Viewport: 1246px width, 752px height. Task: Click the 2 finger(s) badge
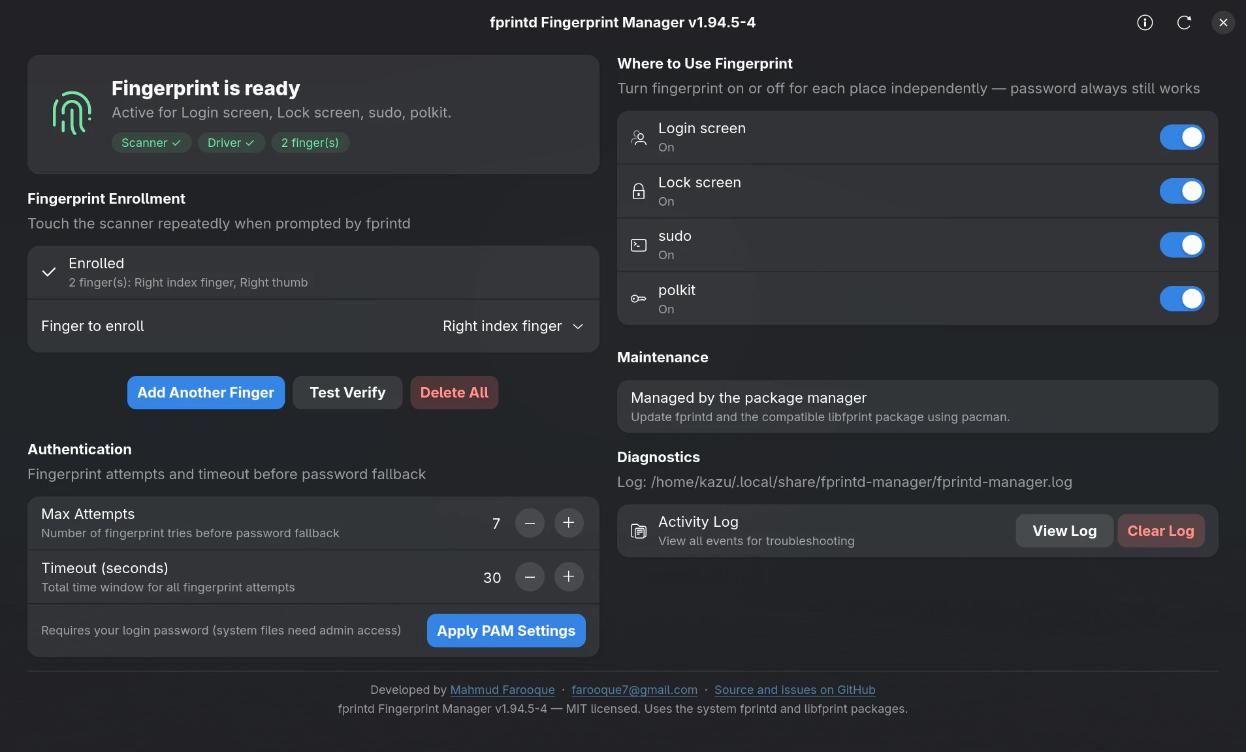click(x=310, y=143)
